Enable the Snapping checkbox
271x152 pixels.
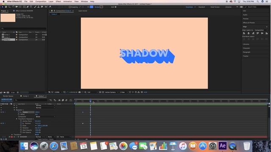tap(70, 7)
